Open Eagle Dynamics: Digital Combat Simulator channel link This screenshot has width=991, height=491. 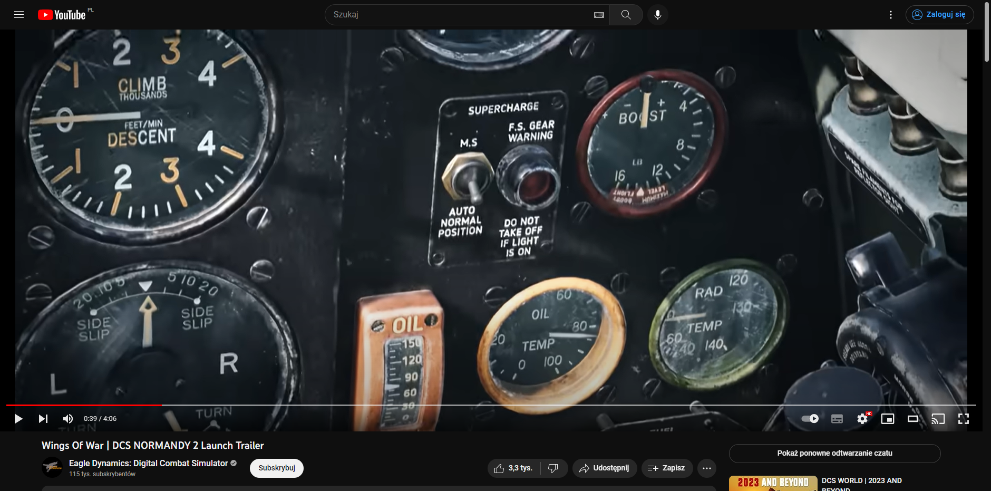point(148,463)
